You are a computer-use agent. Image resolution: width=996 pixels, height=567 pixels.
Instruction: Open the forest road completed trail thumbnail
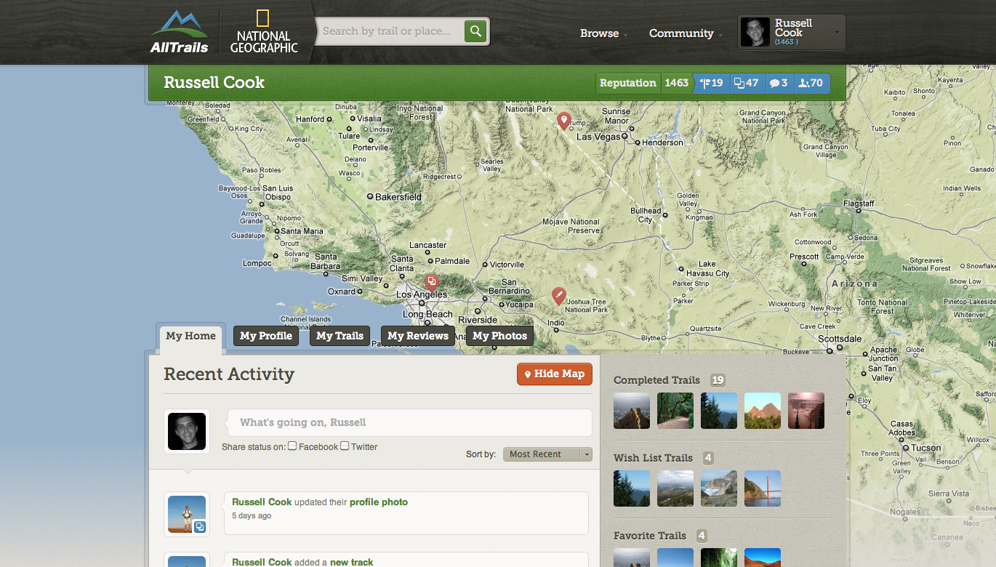point(675,411)
